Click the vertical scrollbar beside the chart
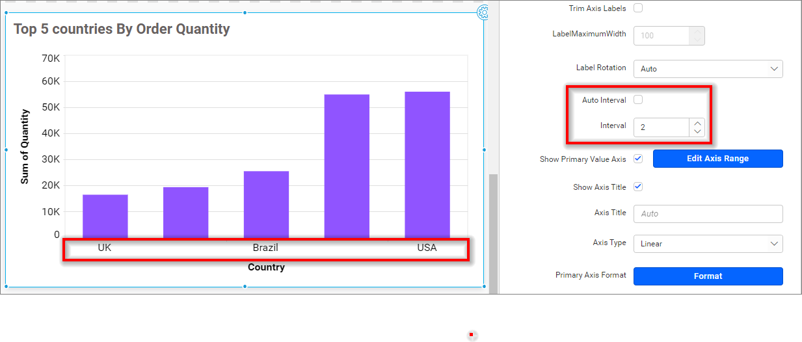The width and height of the screenshot is (802, 342). point(493,228)
